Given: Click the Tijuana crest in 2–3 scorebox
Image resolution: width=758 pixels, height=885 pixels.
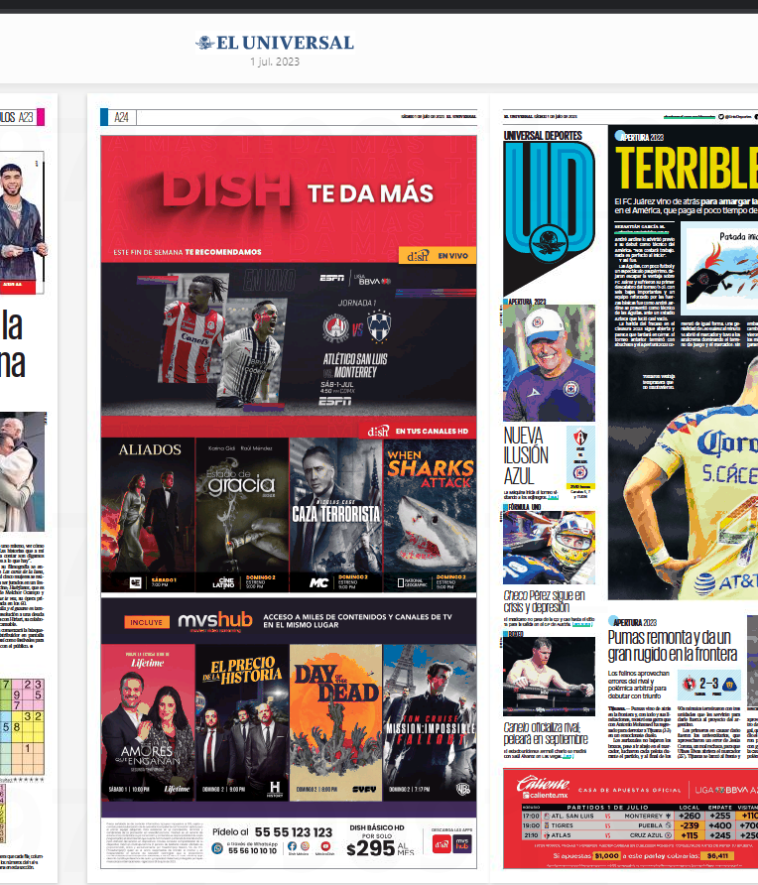Looking at the screenshot, I should 687,685.
